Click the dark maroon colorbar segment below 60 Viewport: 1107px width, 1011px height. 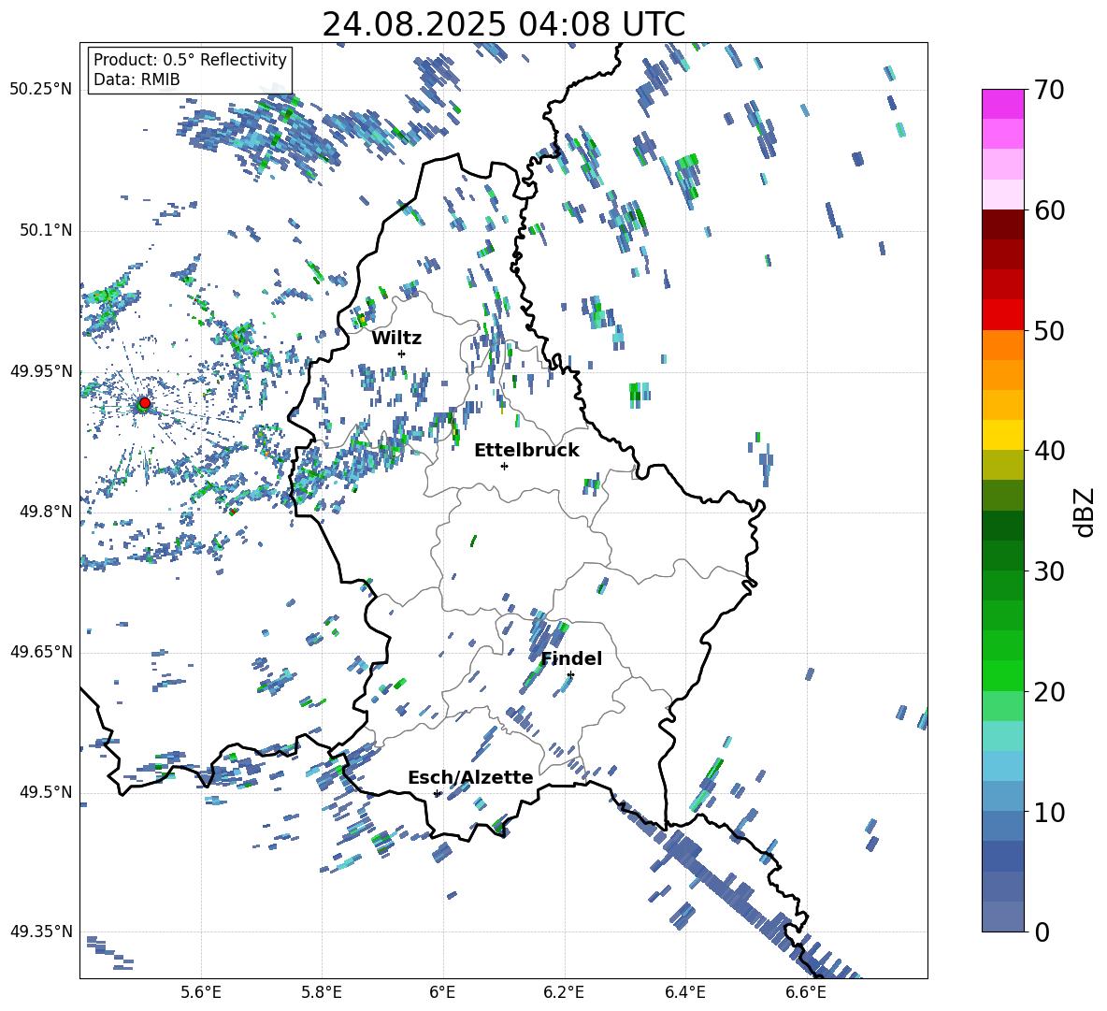pyautogui.click(x=1003, y=224)
